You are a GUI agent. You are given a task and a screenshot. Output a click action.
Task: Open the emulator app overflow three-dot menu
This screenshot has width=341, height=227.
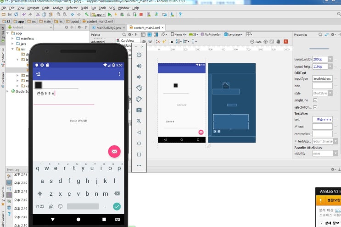tap(119, 74)
